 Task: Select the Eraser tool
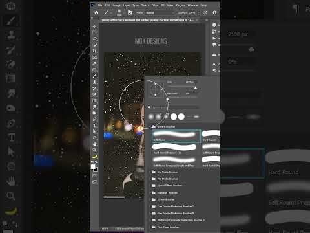95,94
